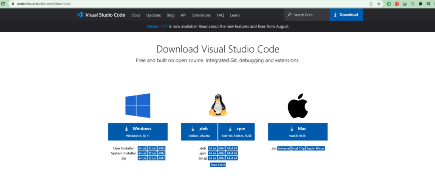Click the Visual Studio Code logo

(101, 15)
